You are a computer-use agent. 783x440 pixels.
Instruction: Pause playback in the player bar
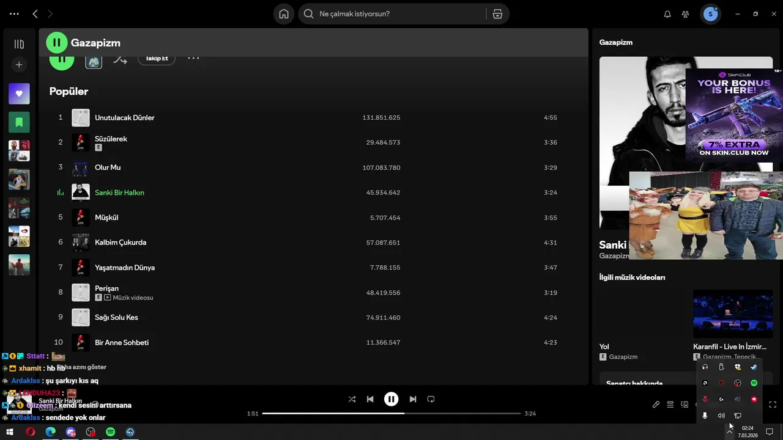tap(391, 399)
